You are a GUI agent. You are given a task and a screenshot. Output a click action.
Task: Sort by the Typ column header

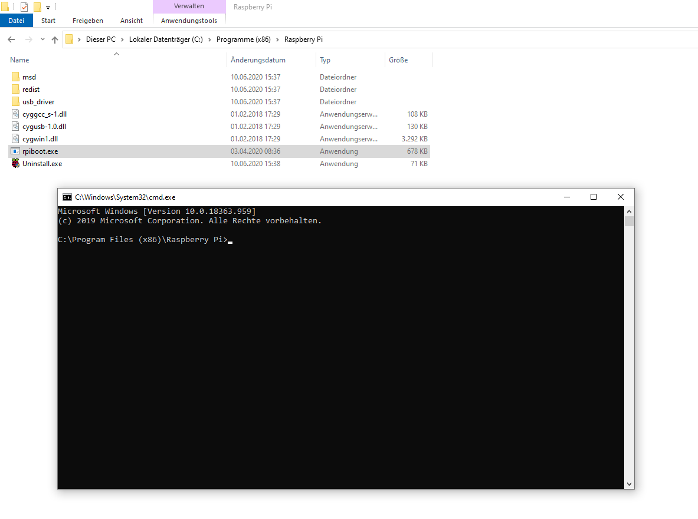(x=351, y=60)
